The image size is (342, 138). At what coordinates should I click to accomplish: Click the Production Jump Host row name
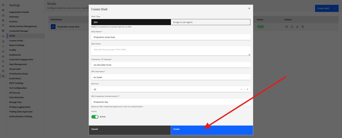pos(68,27)
